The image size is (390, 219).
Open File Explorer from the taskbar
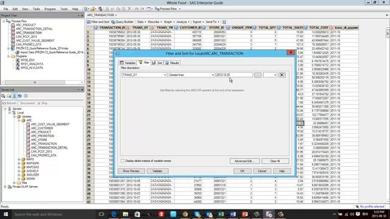click(126, 214)
